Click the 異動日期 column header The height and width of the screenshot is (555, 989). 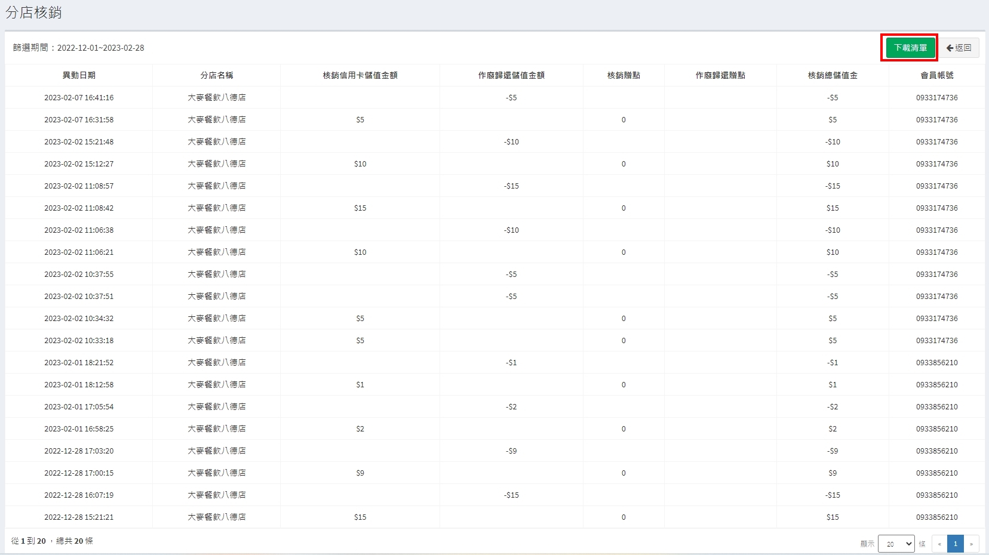(79, 75)
